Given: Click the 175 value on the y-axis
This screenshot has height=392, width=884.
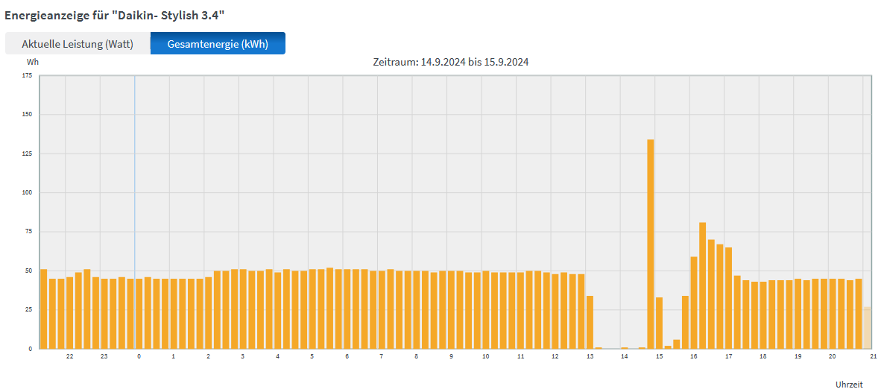Looking at the screenshot, I should point(28,76).
